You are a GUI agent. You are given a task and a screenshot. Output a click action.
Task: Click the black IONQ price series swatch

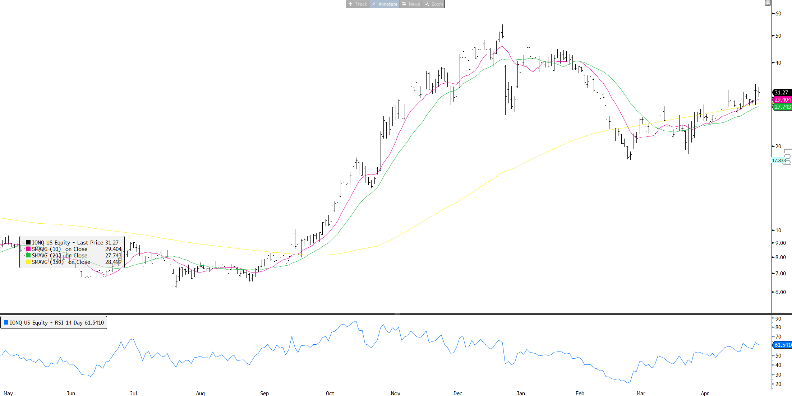28,243
